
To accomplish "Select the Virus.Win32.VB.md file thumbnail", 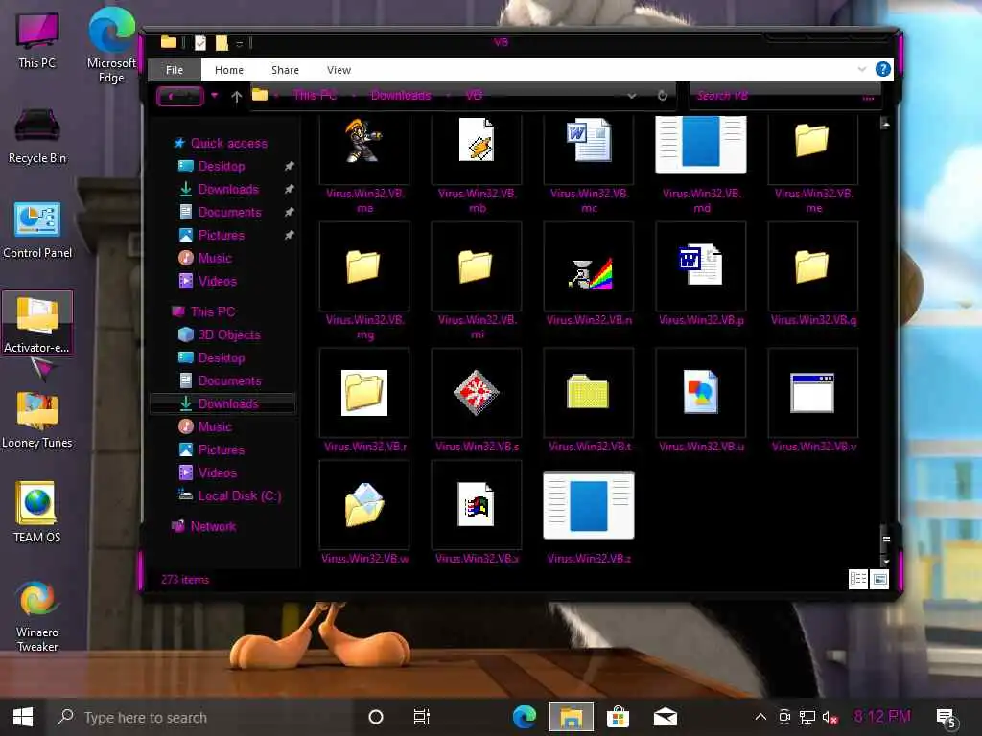I will (x=701, y=144).
